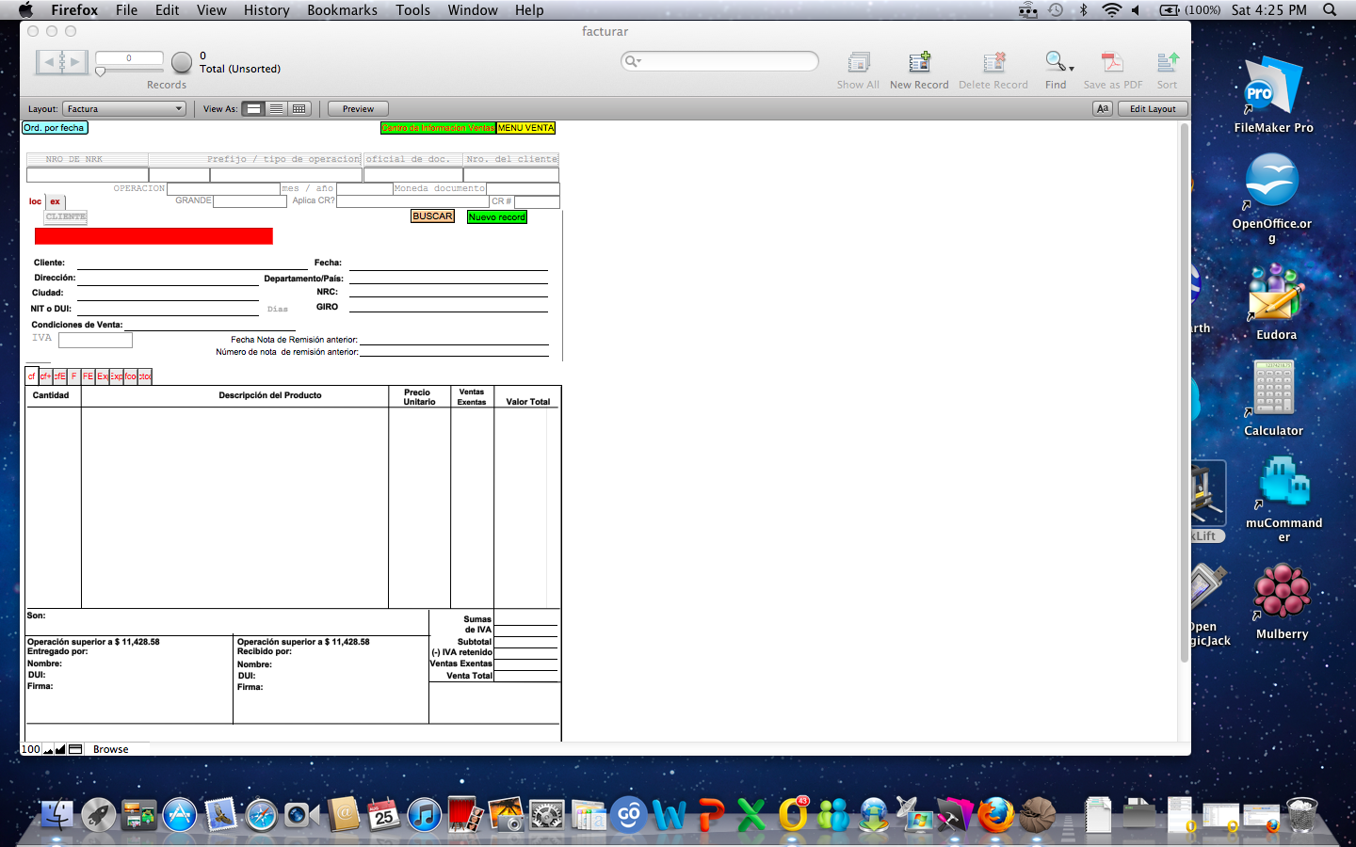
Task: Open the Tools menu
Action: pyautogui.click(x=412, y=9)
